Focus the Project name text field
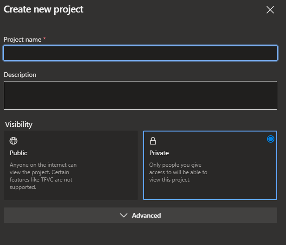The image size is (286, 245). pyautogui.click(x=140, y=53)
